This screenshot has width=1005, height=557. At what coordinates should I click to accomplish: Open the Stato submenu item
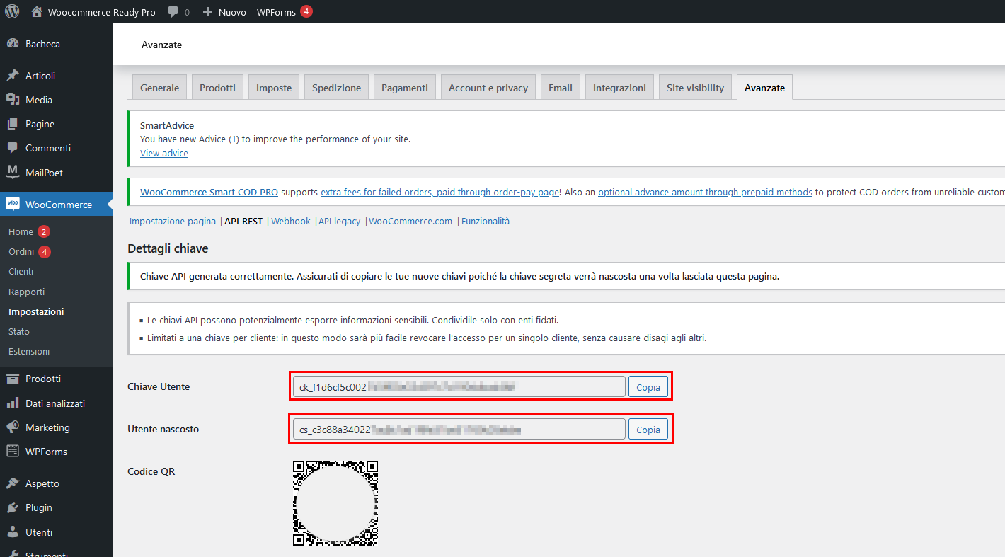coord(19,331)
